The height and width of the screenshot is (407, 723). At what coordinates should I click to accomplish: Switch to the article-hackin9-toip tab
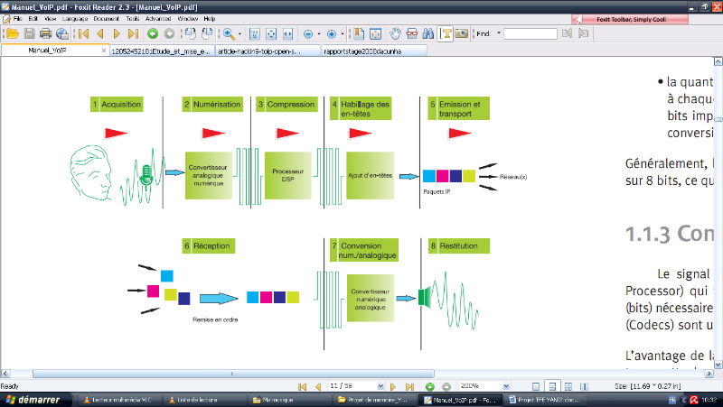click(x=268, y=51)
